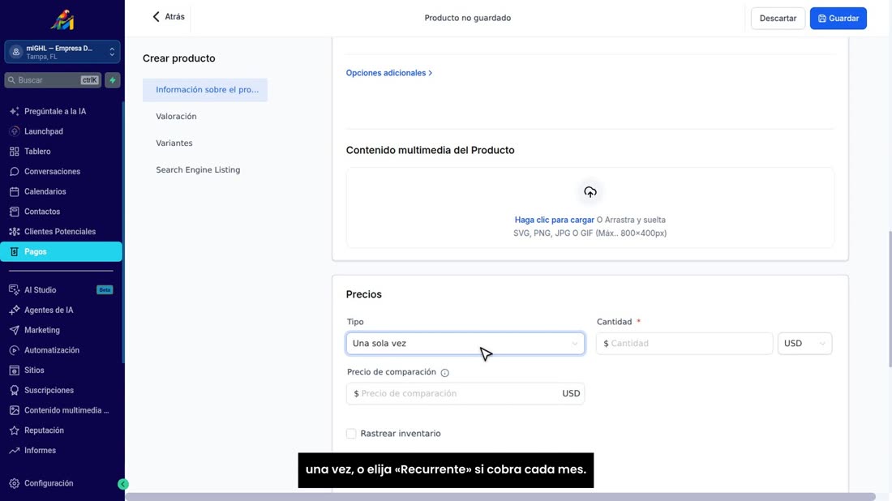
Task: Collapse sidebar with green arrow button
Action: point(123,484)
